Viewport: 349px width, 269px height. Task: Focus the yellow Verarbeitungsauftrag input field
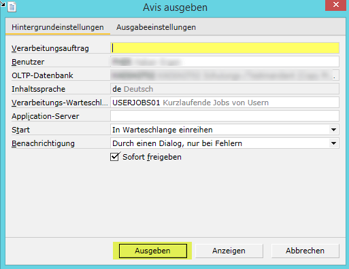click(x=225, y=48)
